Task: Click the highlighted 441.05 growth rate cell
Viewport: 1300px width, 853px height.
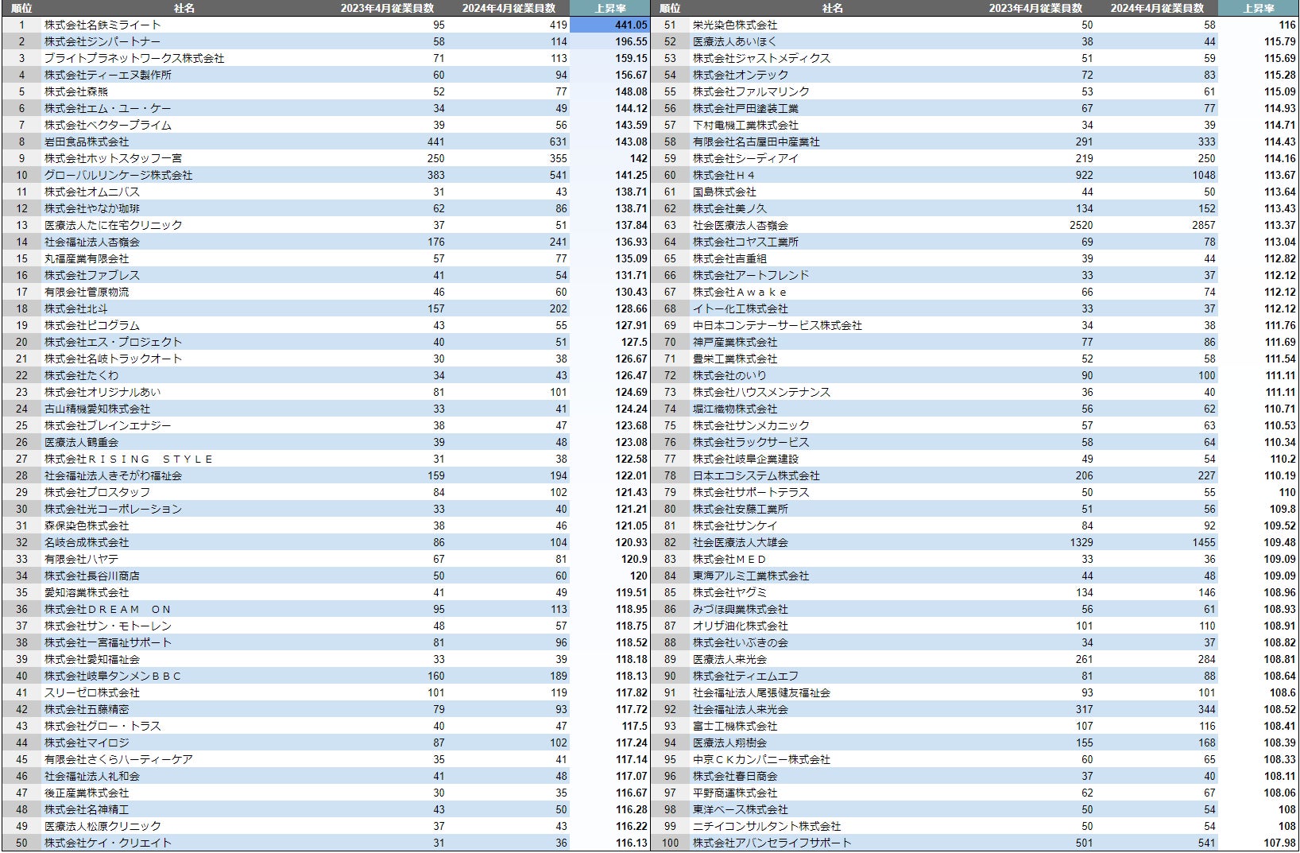Action: click(609, 25)
